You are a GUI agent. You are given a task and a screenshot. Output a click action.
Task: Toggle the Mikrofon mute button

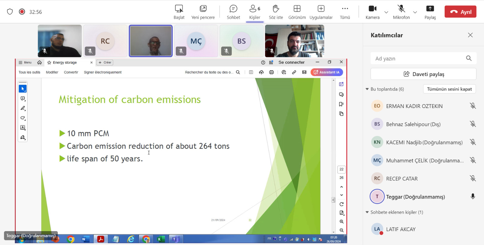click(401, 12)
